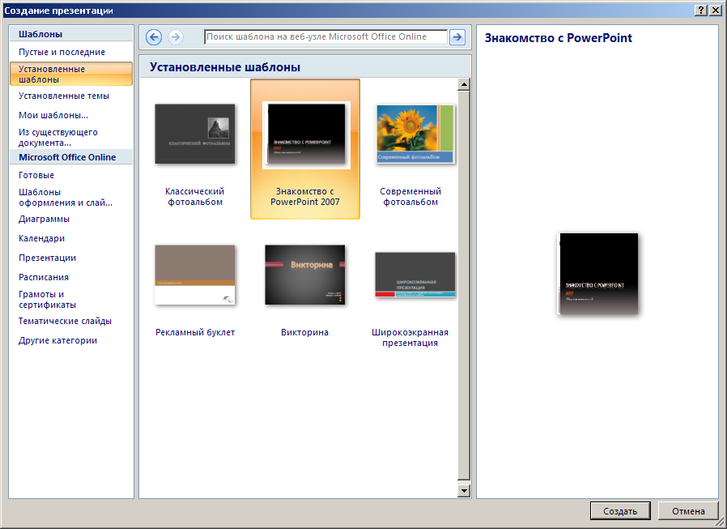Click the back navigation arrow
Image resolution: width=727 pixels, height=529 pixels.
[x=154, y=37]
